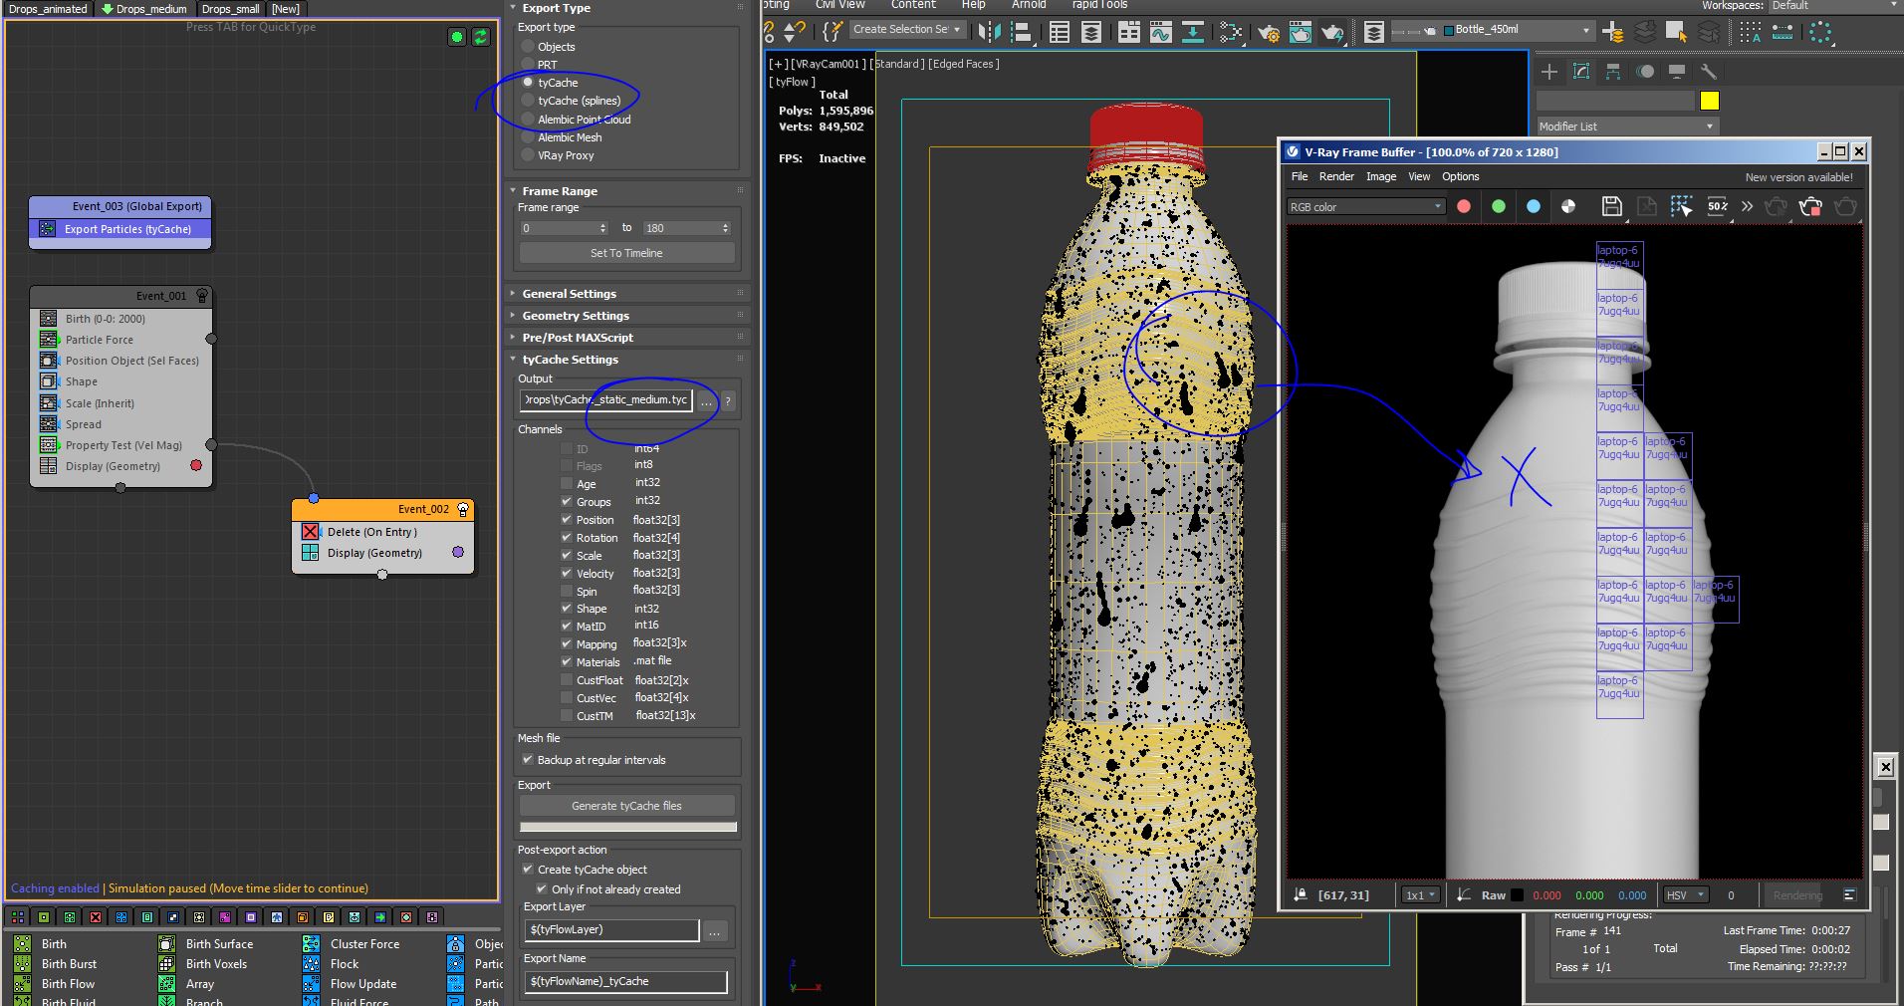1904x1006 pixels.
Task: Select the Objects export type
Action: coord(529,47)
